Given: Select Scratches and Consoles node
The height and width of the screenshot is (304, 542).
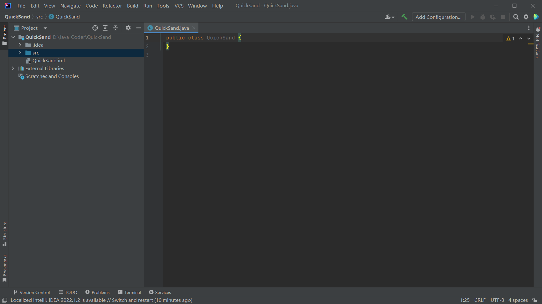Looking at the screenshot, I should coord(52,76).
